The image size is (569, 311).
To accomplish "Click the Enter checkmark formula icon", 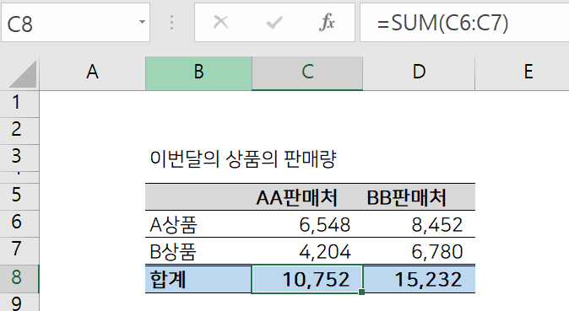I will [x=274, y=23].
